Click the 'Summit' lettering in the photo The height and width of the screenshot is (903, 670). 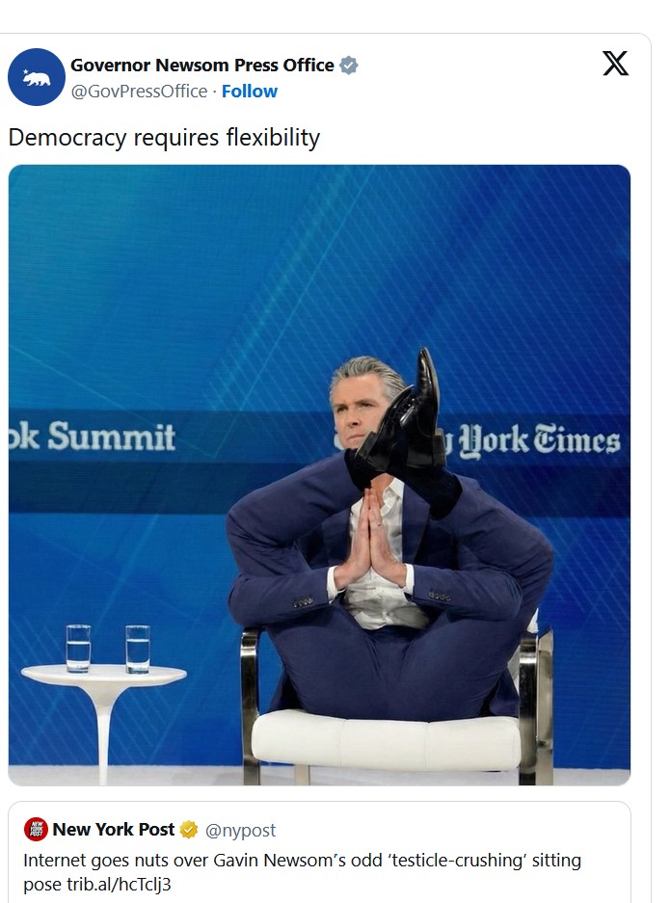tap(111, 437)
